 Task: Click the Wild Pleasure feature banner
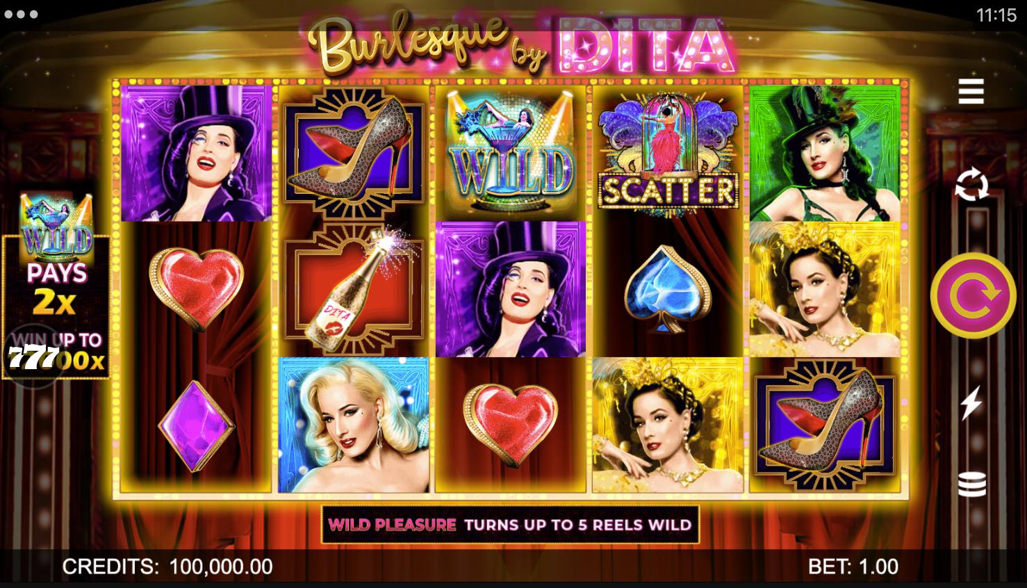tap(510, 525)
